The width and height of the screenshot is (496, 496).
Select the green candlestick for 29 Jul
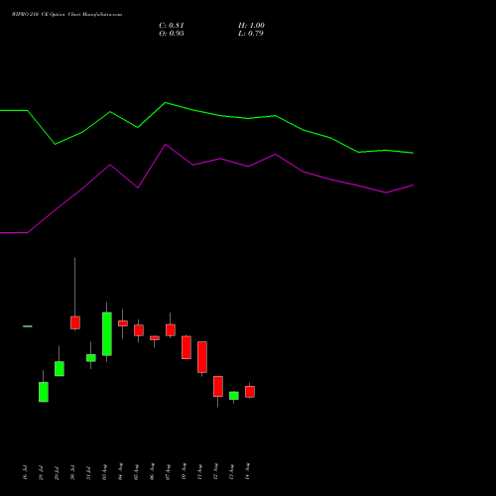tap(60, 368)
